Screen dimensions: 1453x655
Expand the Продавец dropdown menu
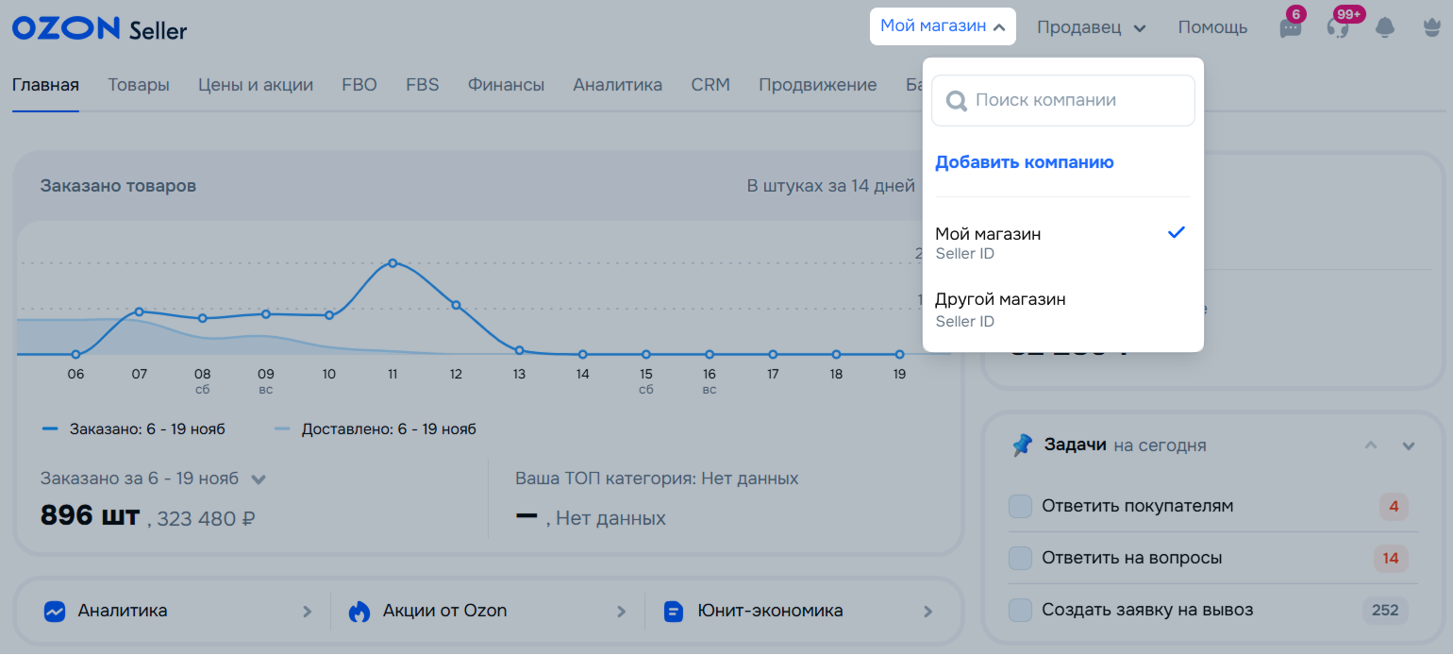click(1091, 28)
